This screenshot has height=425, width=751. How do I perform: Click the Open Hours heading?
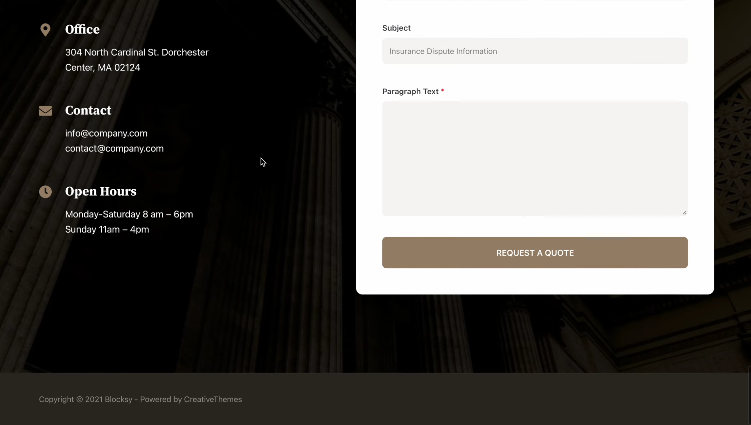click(x=101, y=191)
